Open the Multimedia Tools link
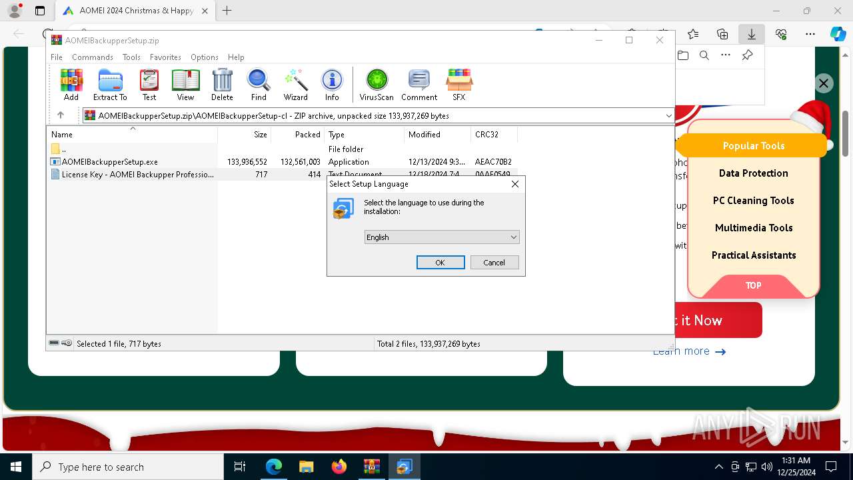 tap(753, 227)
